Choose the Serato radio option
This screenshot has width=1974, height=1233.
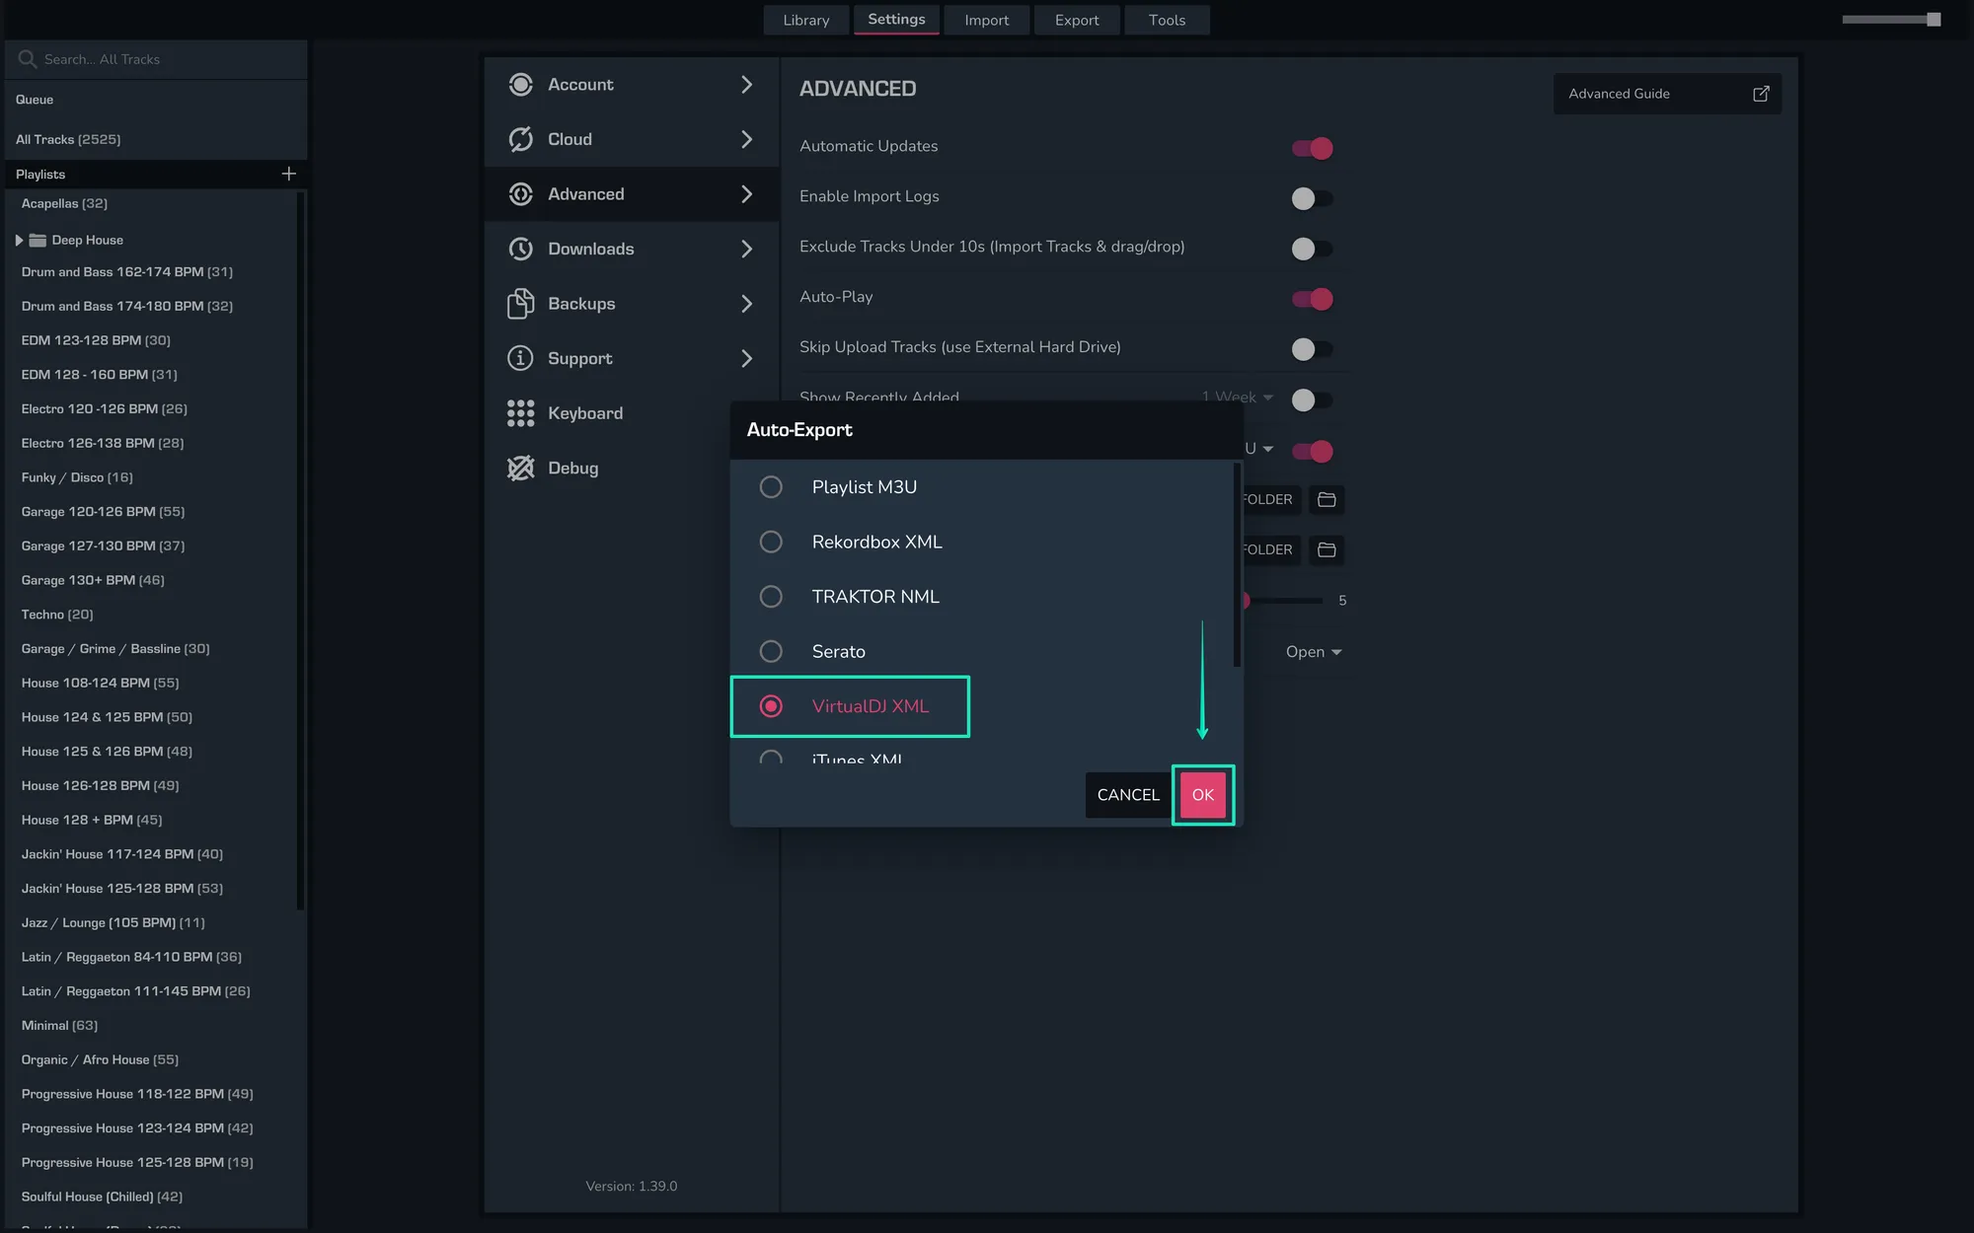[771, 651]
